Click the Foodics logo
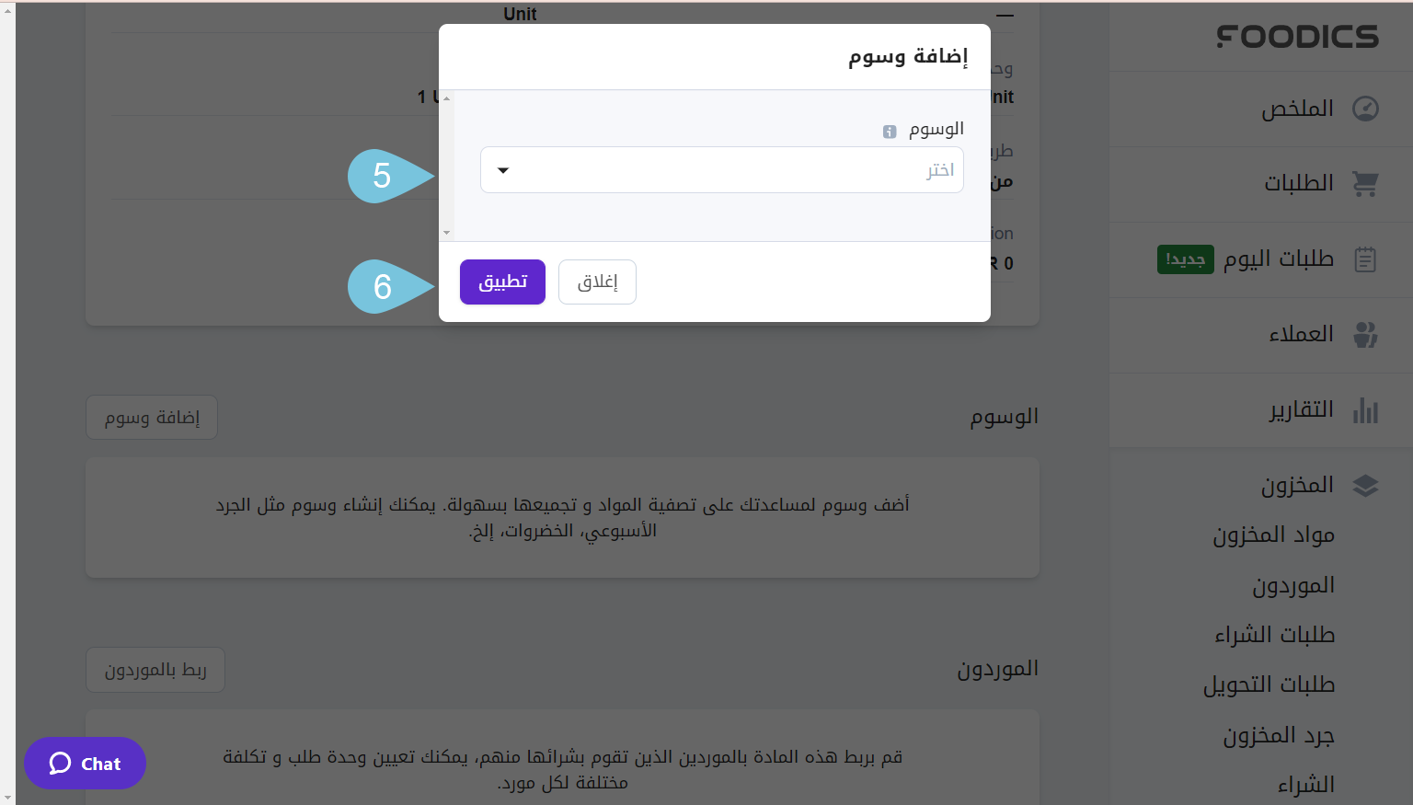 (x=1297, y=36)
